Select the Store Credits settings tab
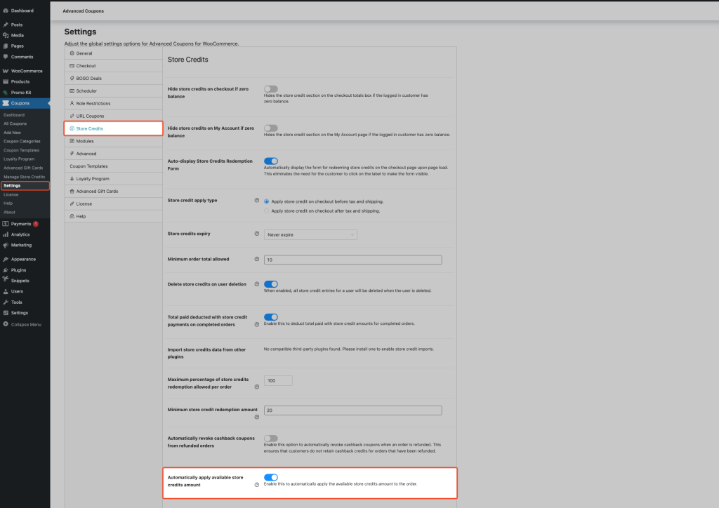The width and height of the screenshot is (719, 508). (x=113, y=128)
